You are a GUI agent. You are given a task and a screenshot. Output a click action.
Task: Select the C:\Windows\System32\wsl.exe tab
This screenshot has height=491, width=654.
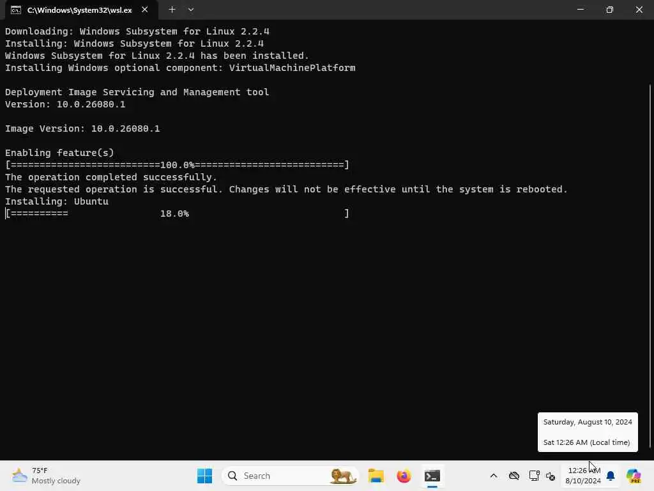pos(81,10)
